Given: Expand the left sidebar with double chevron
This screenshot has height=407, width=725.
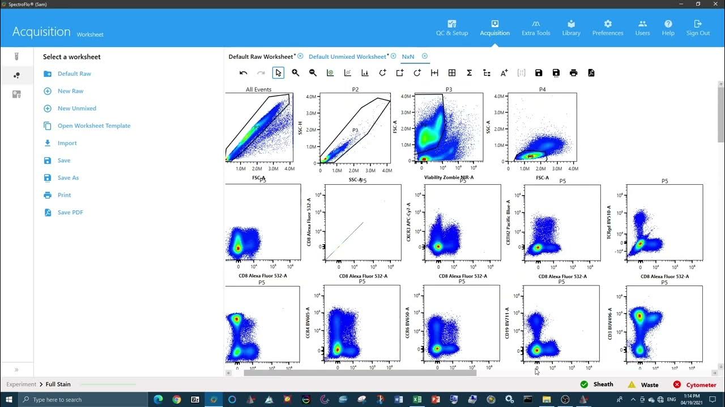Looking at the screenshot, I should coord(16,370).
